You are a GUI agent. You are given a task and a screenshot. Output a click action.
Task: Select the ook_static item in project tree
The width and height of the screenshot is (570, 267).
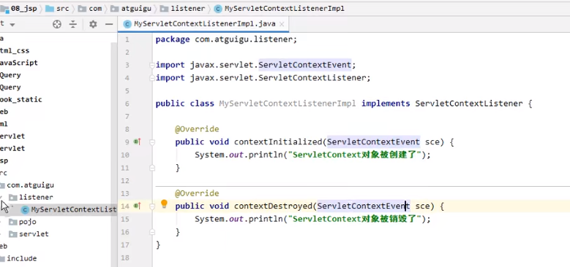tap(21, 100)
